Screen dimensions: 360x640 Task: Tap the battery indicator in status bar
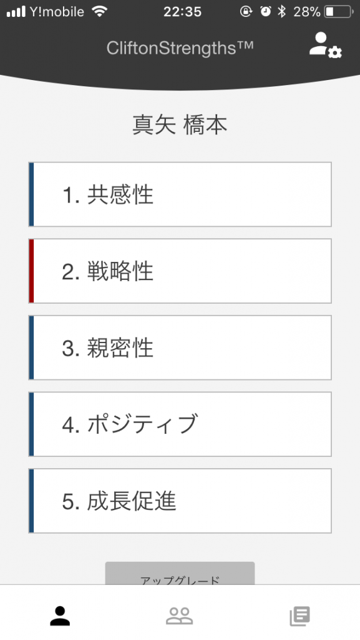(x=339, y=12)
